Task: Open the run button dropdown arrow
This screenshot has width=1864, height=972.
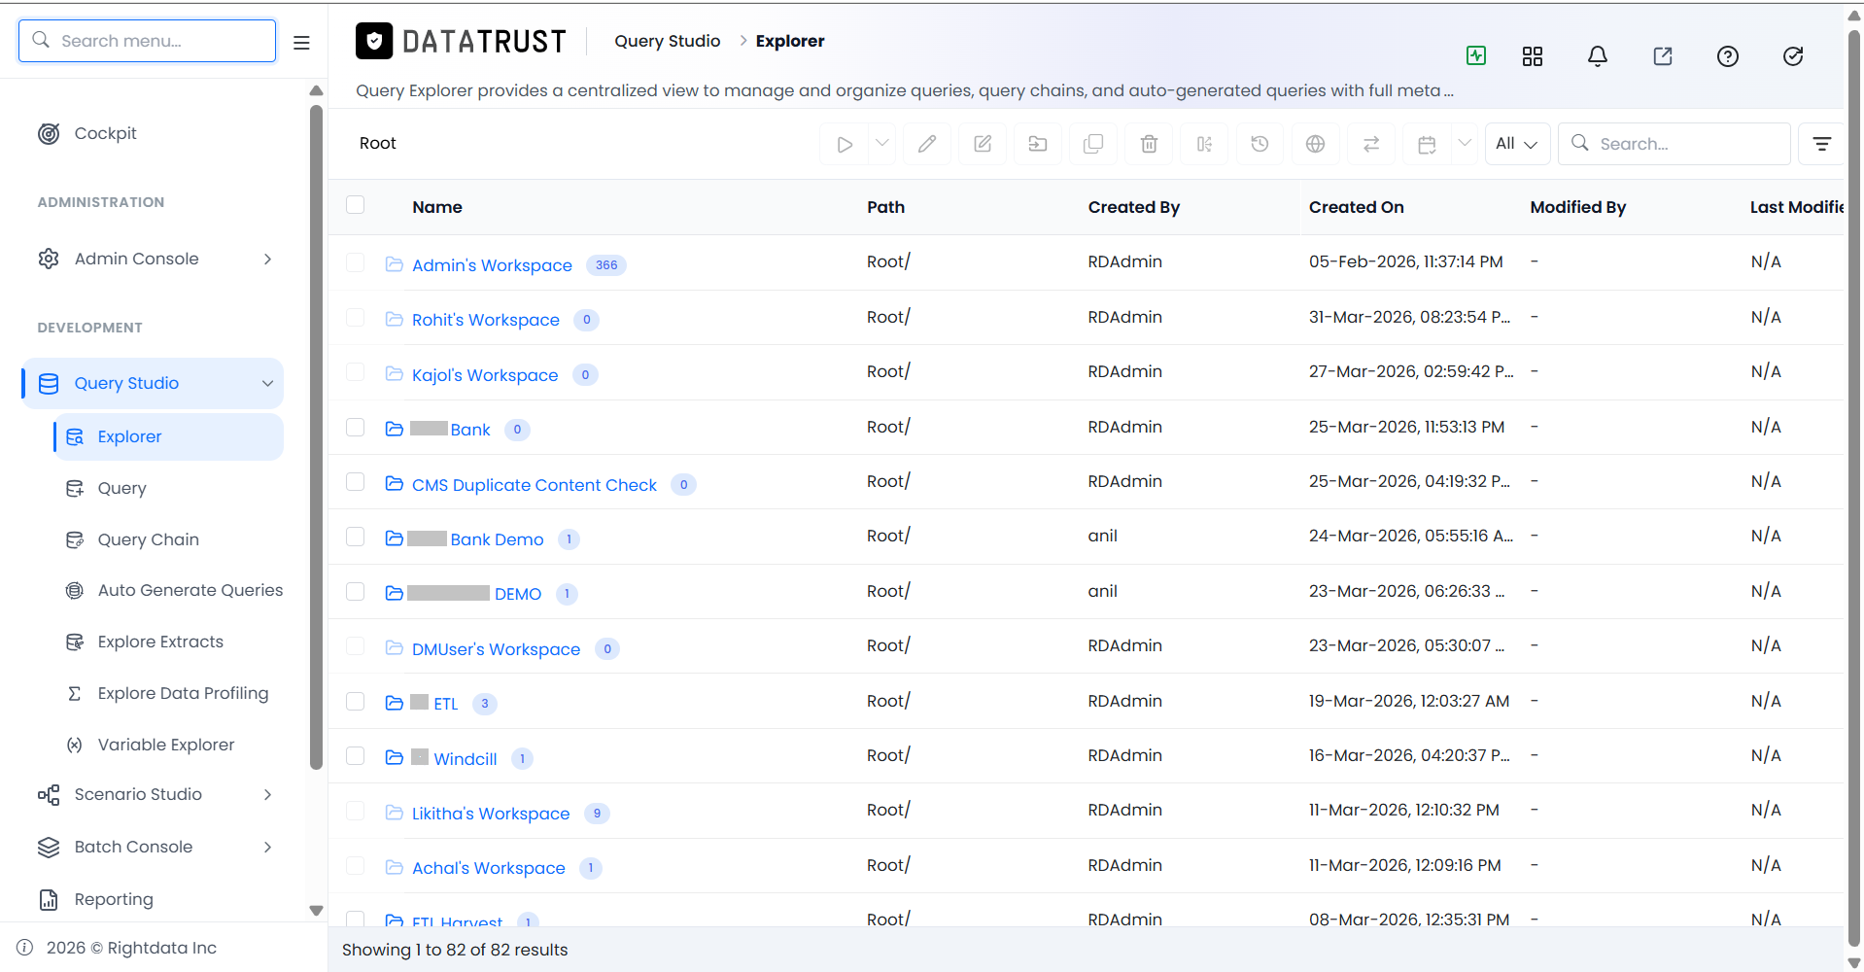Action: 882,143
